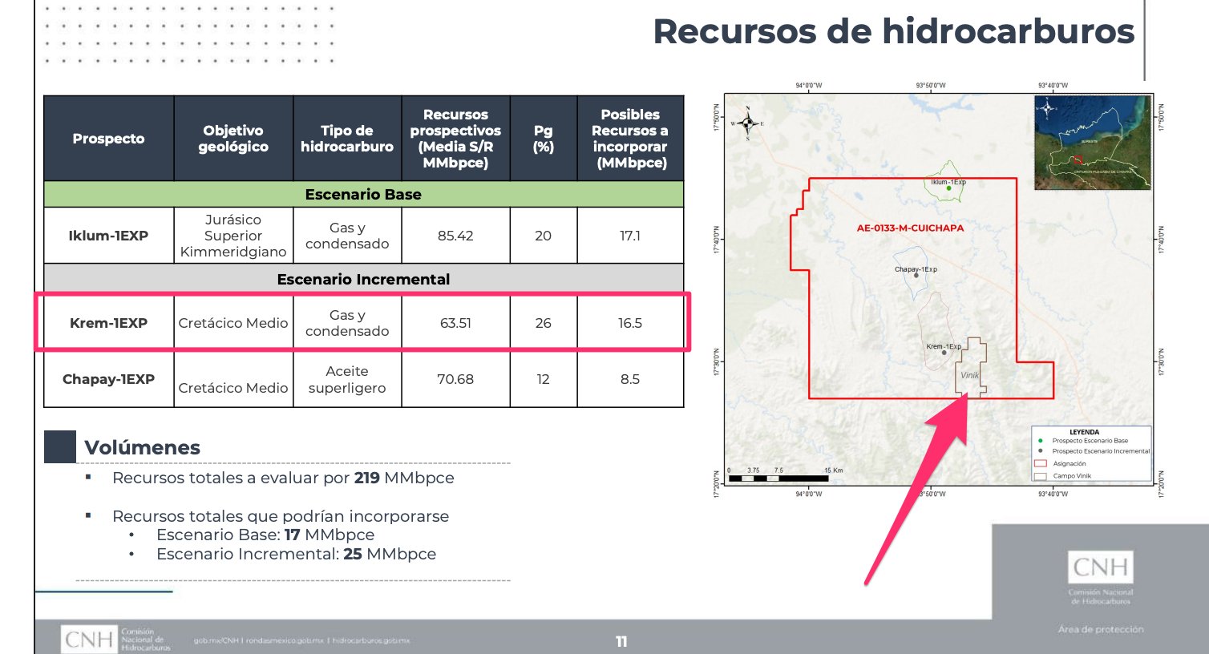The height and width of the screenshot is (654, 1209).
Task: Open the hidrocarburos.gob.mx footer link
Action: [370, 640]
